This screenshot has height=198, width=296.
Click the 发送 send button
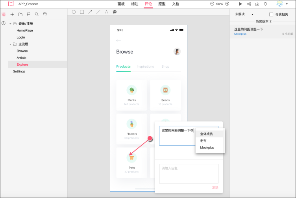click(x=215, y=188)
